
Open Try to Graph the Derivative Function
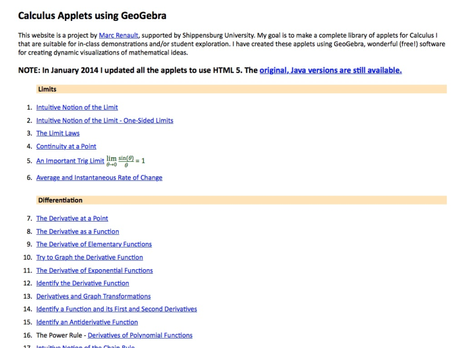[x=89, y=257]
